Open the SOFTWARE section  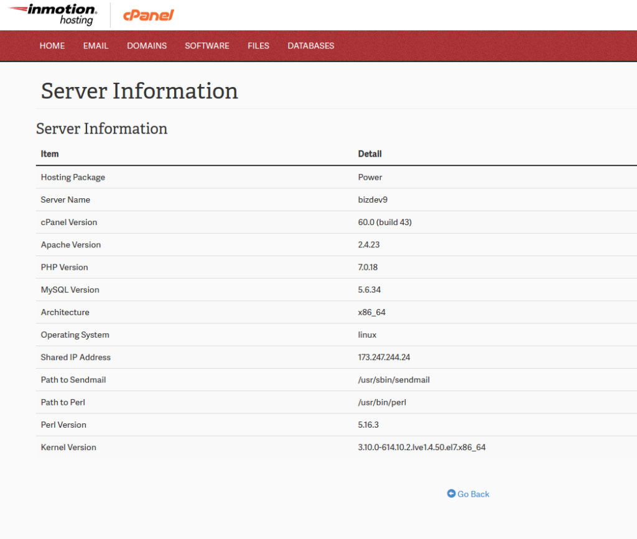click(207, 45)
